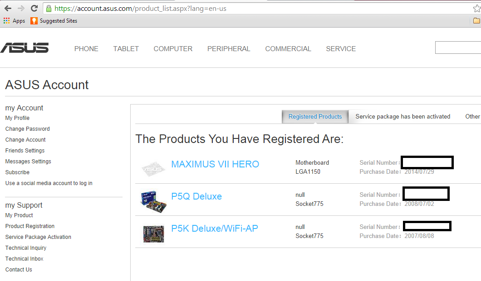
Task: Click the address bar URL
Action: (x=141, y=9)
